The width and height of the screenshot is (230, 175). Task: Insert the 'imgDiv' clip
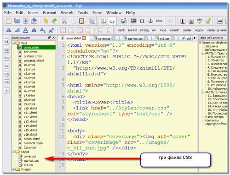(x=199, y=30)
